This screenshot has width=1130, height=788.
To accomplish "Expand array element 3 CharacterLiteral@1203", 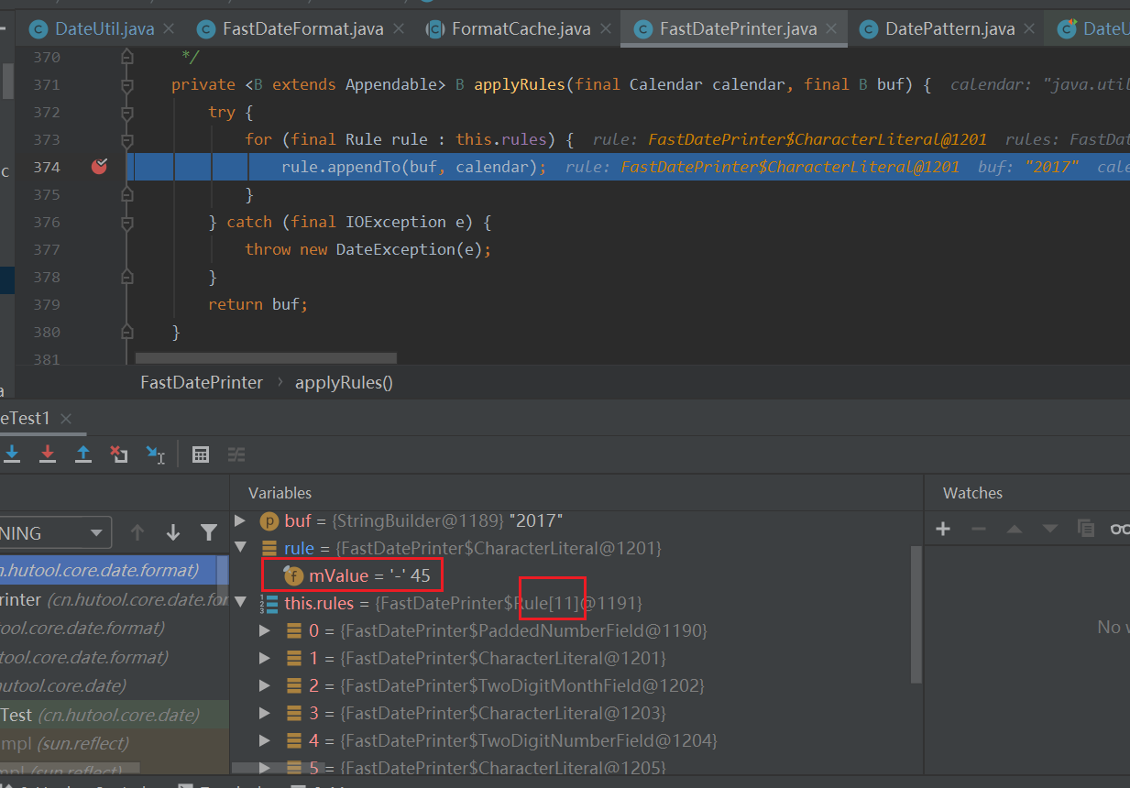I will [265, 713].
